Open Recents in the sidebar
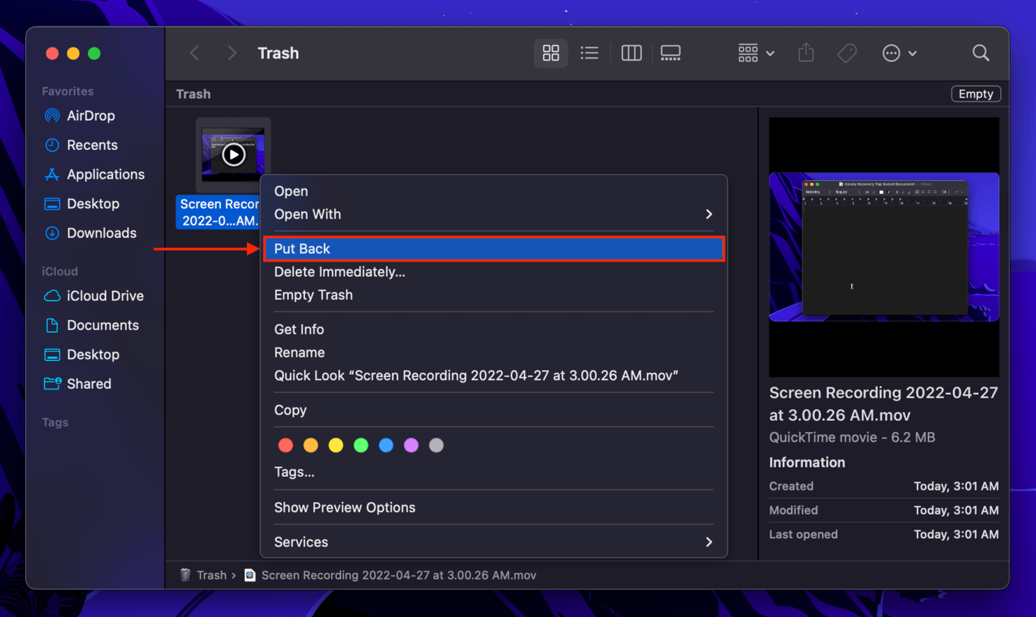 point(92,145)
